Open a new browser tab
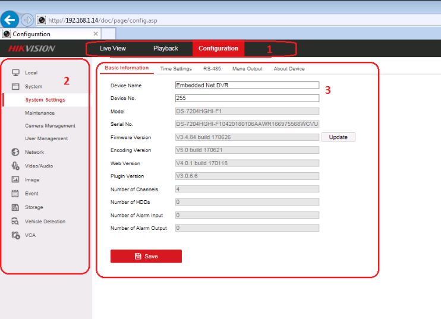Screen dimensions: 441x319 coord(109,34)
